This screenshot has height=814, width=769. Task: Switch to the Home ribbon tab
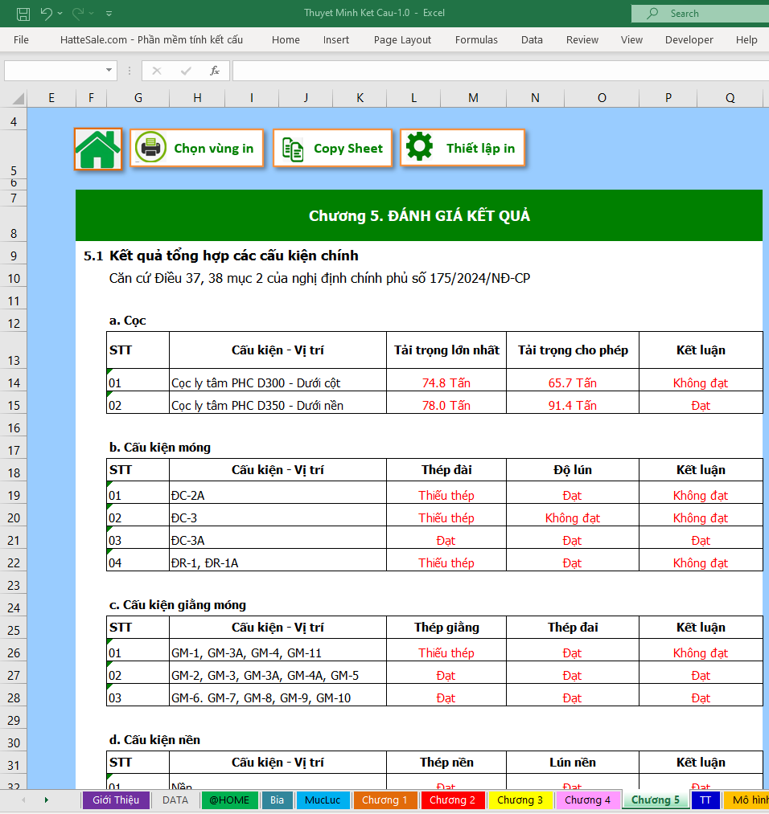pos(286,40)
